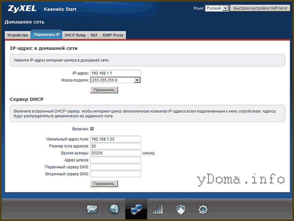Click the секунд unit label
294x221 pixels.
[x=148, y=153]
